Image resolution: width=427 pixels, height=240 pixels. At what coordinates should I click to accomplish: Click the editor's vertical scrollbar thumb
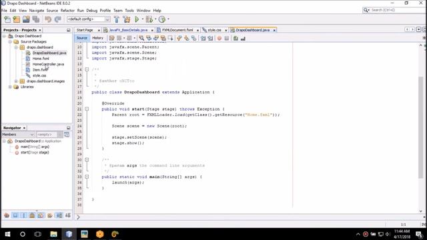pyautogui.click(x=421, y=127)
